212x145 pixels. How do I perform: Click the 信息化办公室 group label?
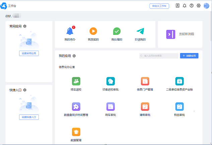coord(67,67)
